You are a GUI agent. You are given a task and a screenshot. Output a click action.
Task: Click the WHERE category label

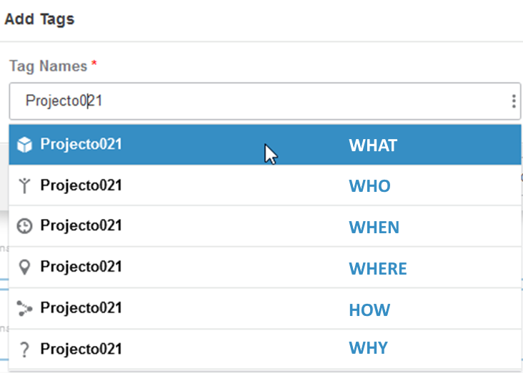pyautogui.click(x=377, y=269)
